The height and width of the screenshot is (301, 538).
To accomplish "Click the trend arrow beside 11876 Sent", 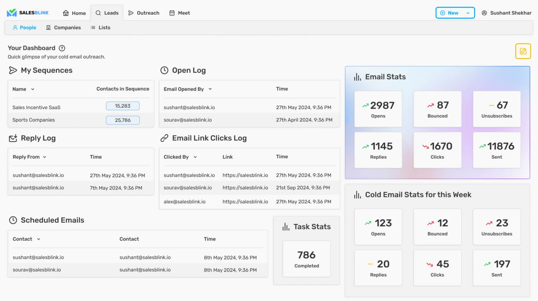I will (482, 146).
